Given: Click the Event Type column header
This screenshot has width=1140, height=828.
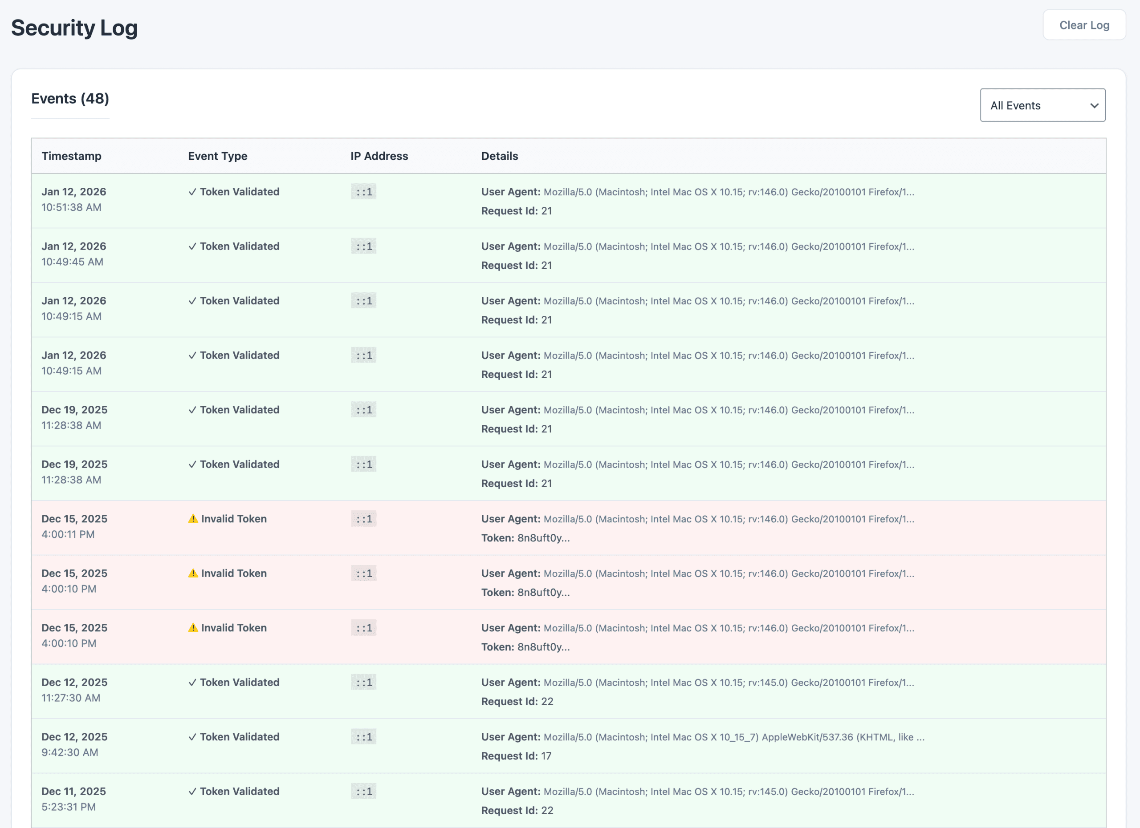Looking at the screenshot, I should pyautogui.click(x=218, y=156).
